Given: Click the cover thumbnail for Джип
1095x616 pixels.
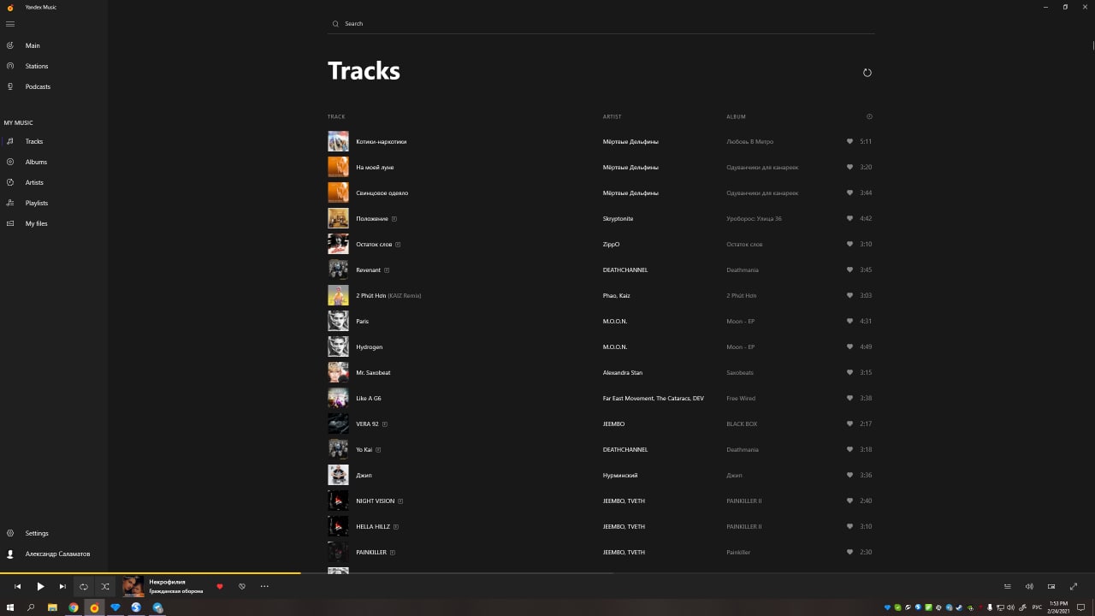Looking at the screenshot, I should (x=338, y=475).
